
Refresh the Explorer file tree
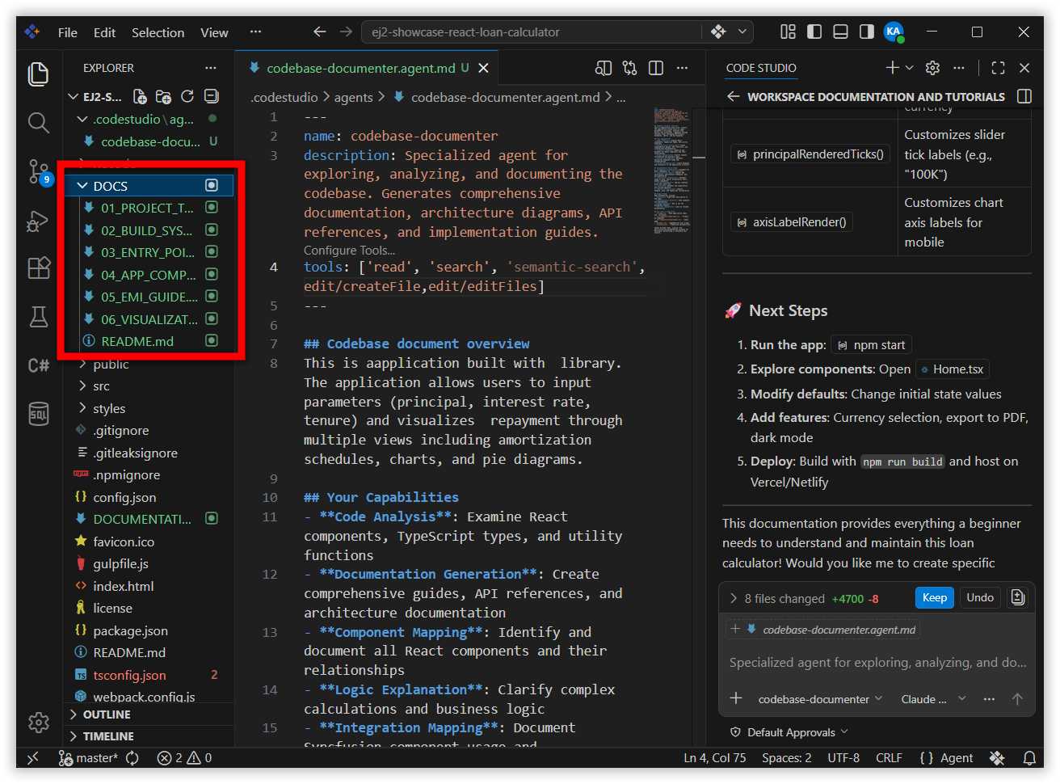(187, 97)
